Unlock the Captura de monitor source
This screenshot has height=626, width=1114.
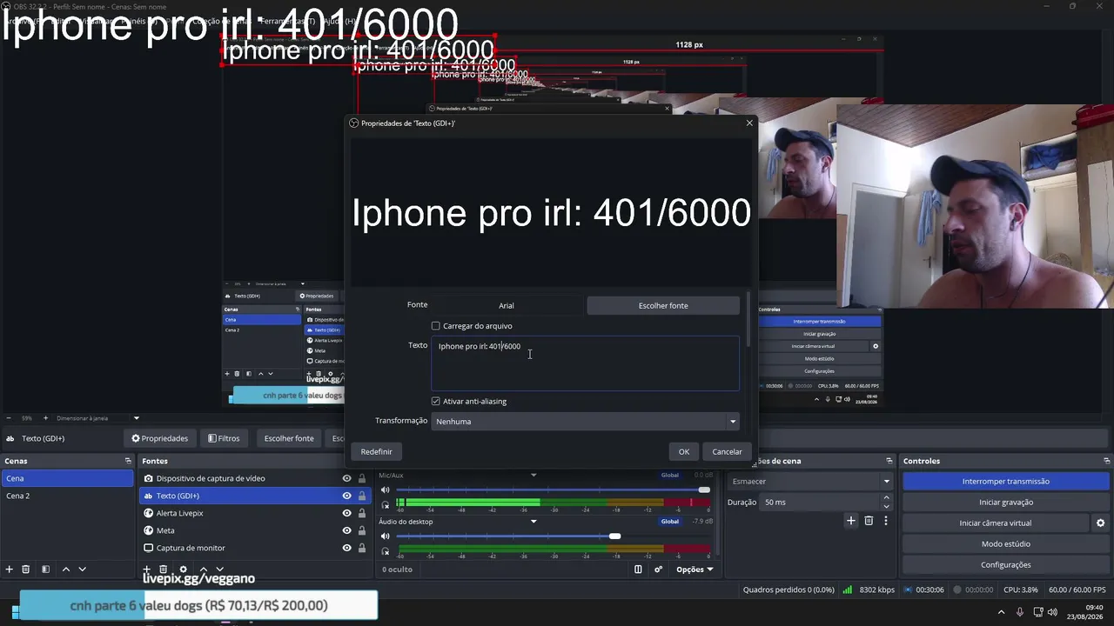click(x=362, y=548)
